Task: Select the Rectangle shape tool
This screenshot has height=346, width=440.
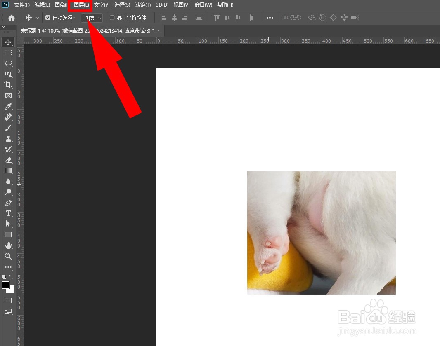Action: coord(8,235)
